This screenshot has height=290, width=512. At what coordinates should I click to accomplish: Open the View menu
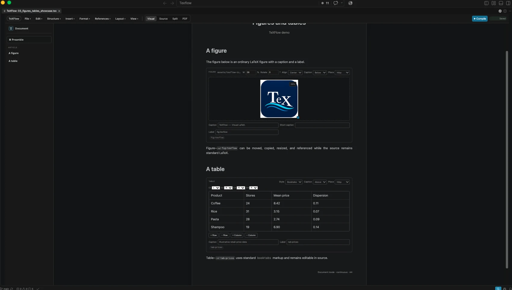coord(134,19)
